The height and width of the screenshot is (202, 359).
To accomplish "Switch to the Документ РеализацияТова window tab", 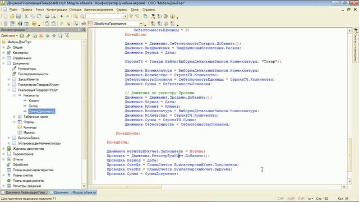I will pyautogui.click(x=24, y=192).
